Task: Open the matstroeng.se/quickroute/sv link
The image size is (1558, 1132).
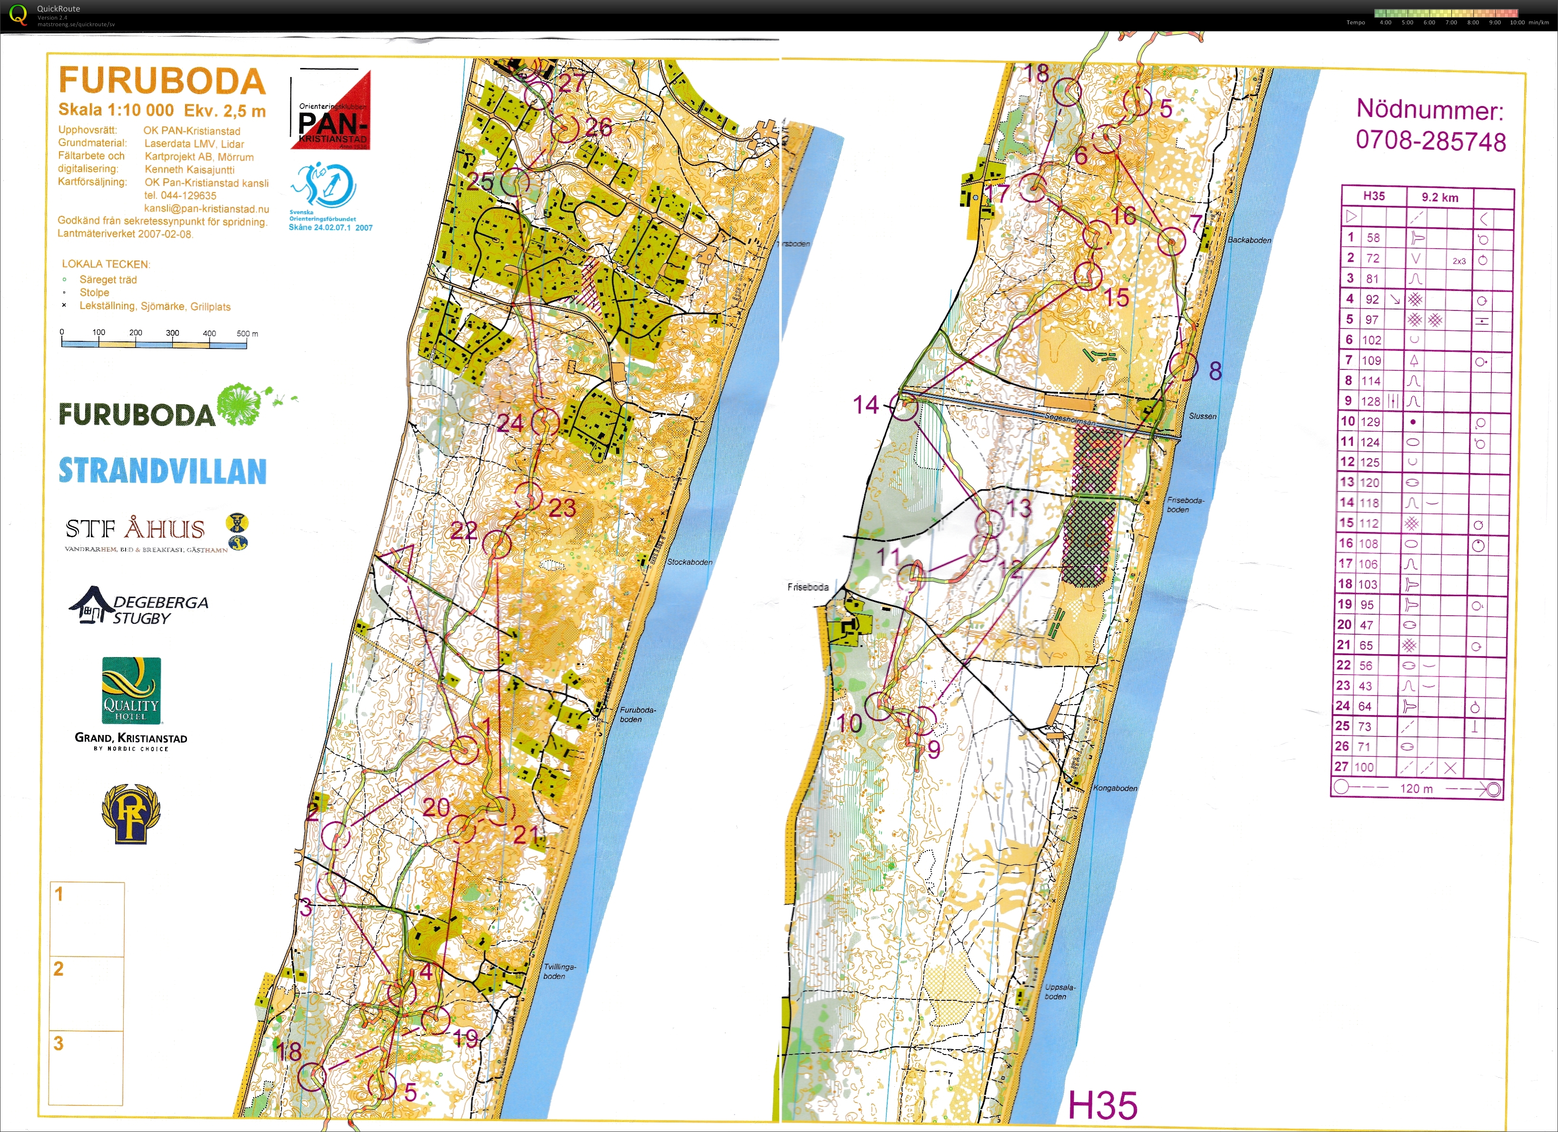Action: pyautogui.click(x=76, y=24)
